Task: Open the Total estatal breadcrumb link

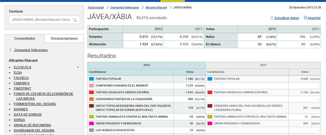Action: coord(96,8)
